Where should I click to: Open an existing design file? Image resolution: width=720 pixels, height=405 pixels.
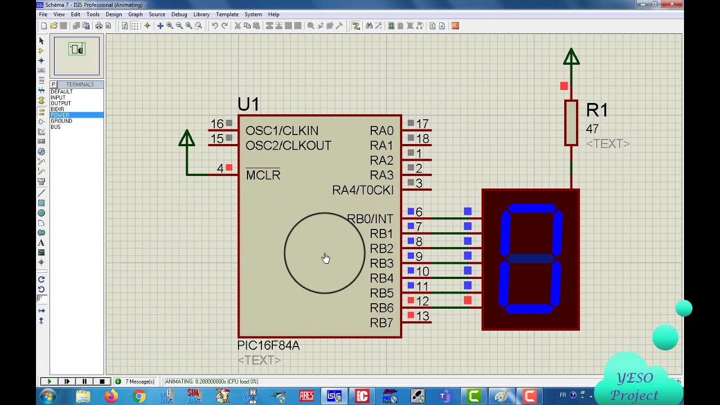pyautogui.click(x=53, y=26)
